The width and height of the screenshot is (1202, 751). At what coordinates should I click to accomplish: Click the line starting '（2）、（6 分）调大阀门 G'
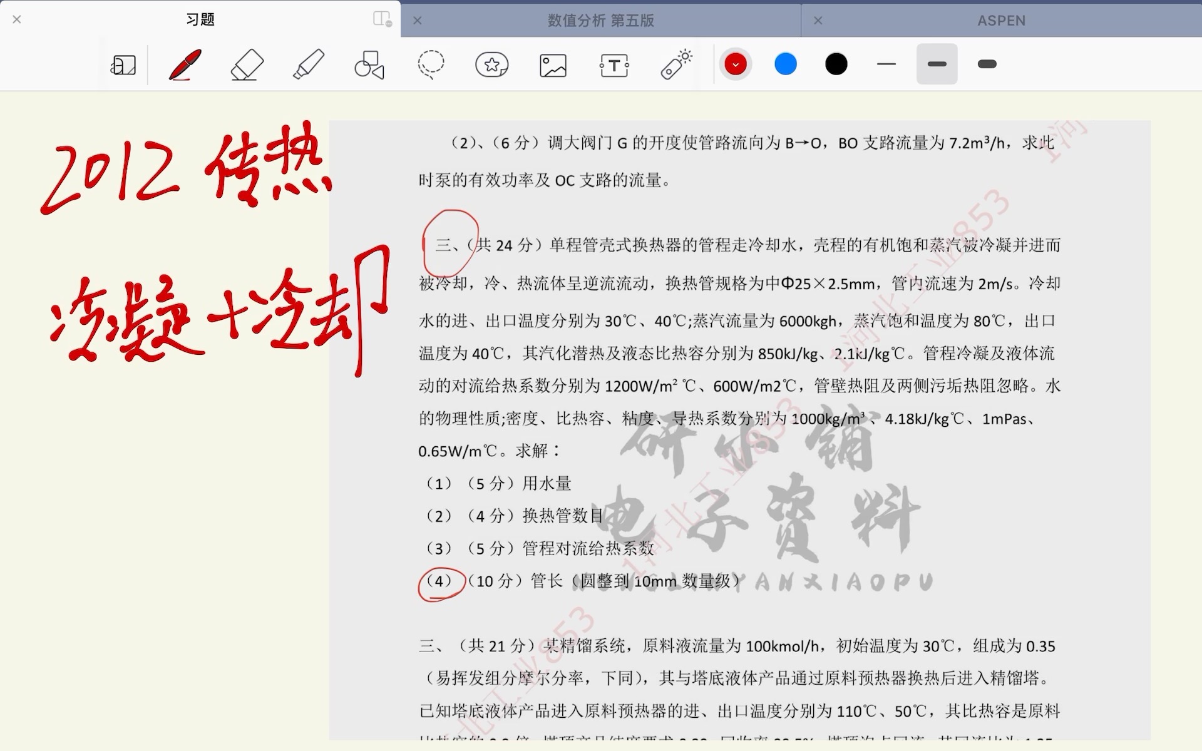(x=753, y=143)
